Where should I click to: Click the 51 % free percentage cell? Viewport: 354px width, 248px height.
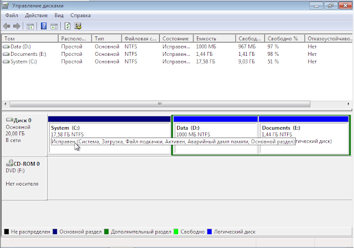click(273, 61)
